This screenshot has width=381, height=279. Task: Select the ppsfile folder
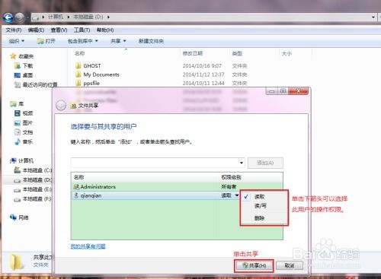pos(88,83)
